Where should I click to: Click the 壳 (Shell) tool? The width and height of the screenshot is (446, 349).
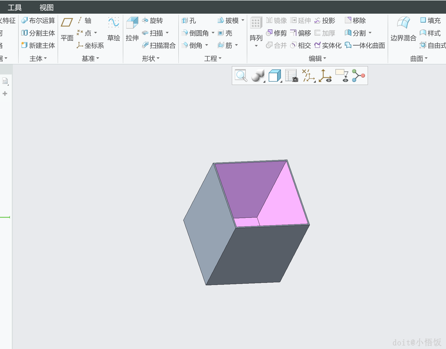[225, 33]
